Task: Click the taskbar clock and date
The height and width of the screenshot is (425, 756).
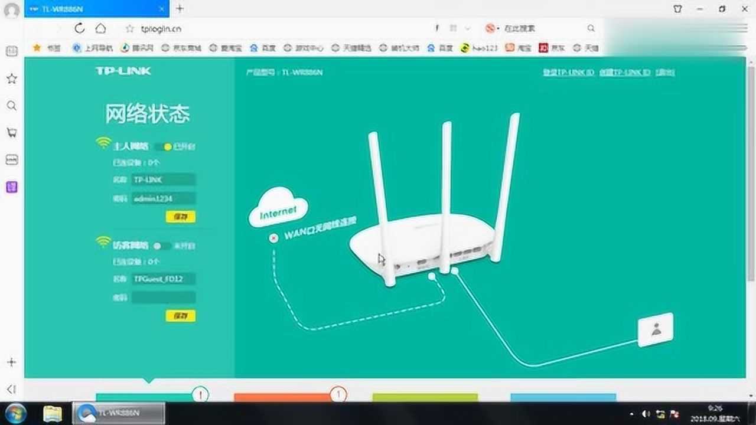Action: pyautogui.click(x=716, y=413)
